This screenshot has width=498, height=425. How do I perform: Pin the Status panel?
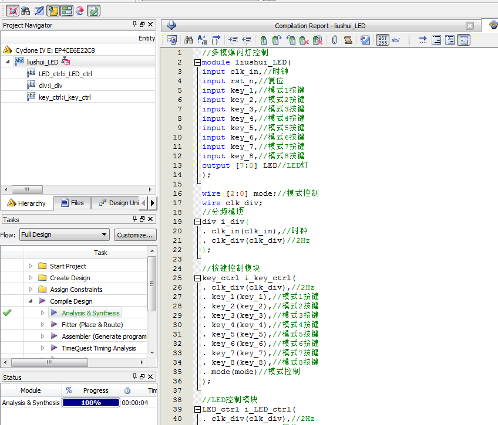(x=135, y=376)
